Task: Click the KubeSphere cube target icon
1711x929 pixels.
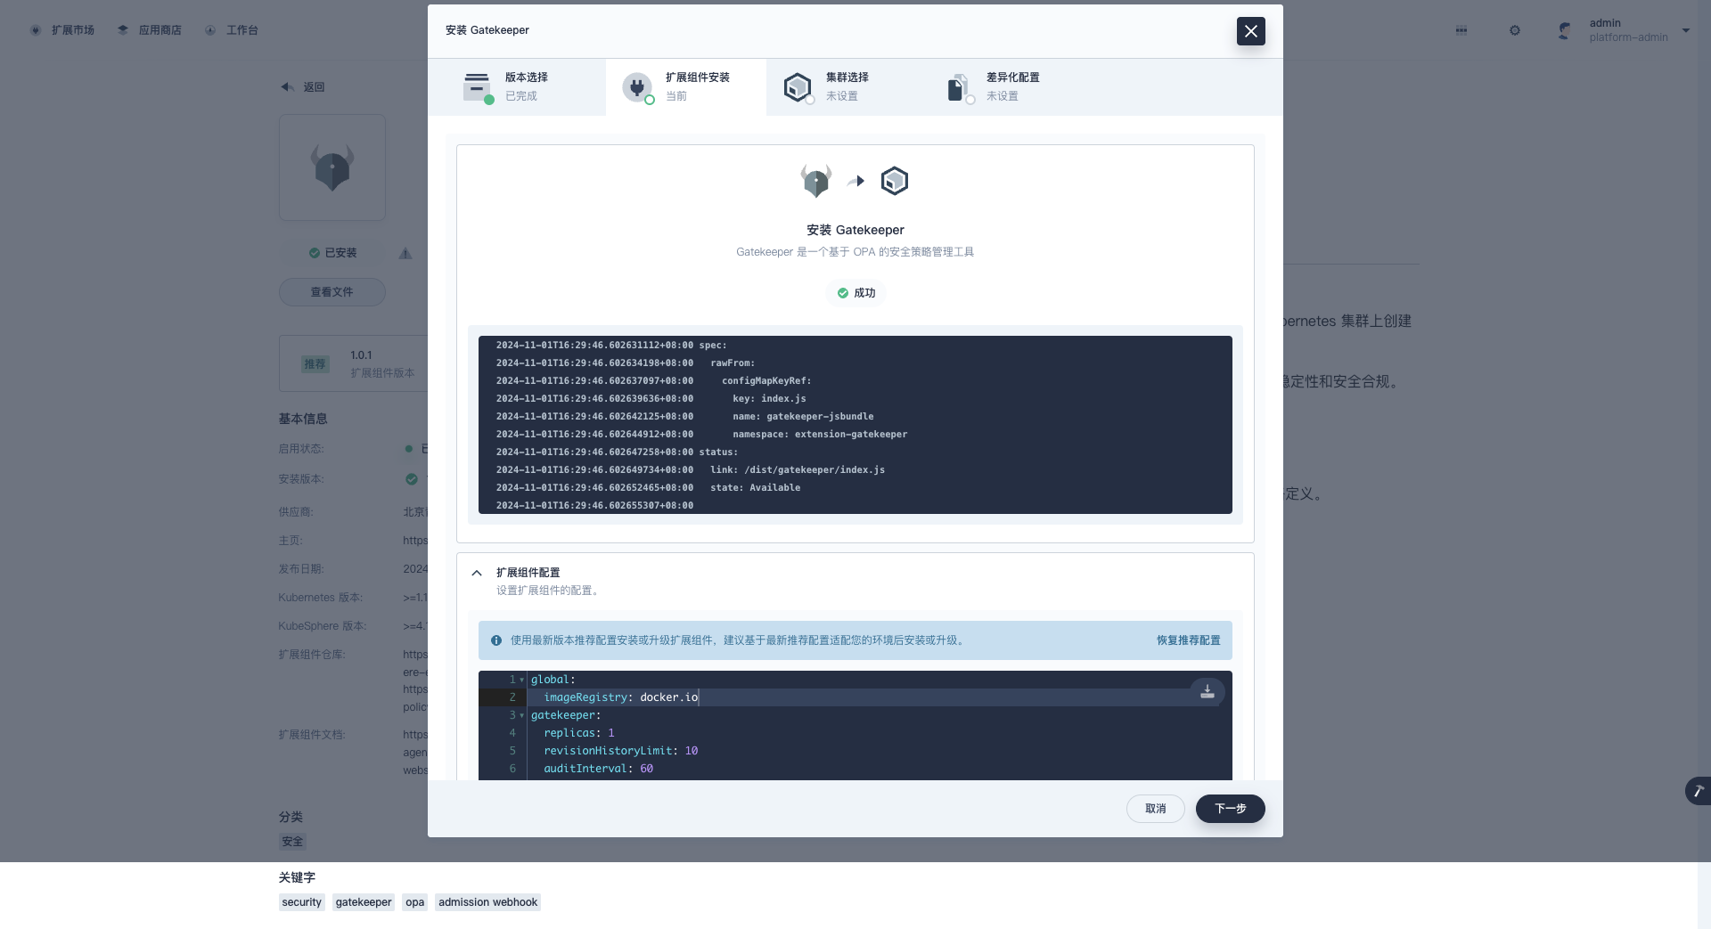Action: (894, 181)
